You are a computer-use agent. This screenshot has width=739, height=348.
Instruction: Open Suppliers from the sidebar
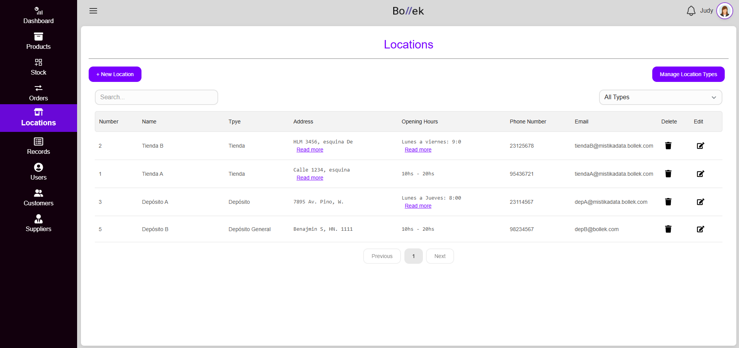pos(39,223)
